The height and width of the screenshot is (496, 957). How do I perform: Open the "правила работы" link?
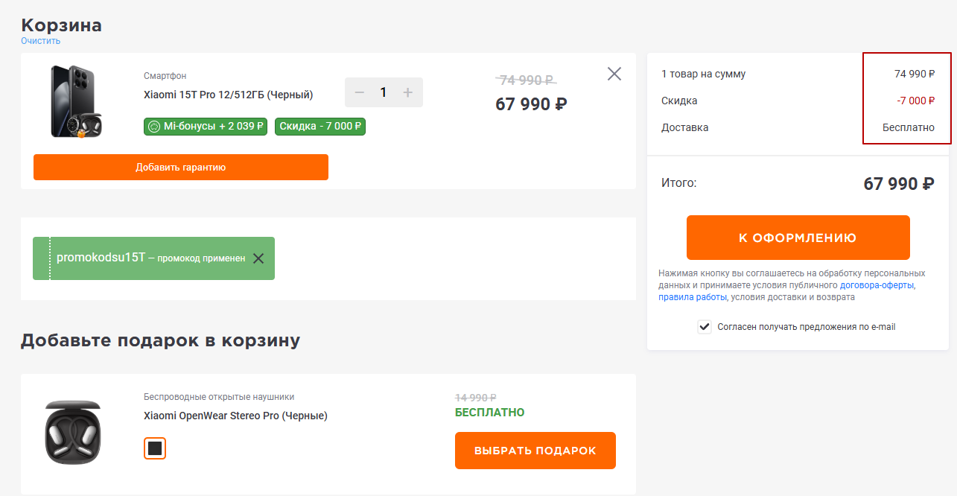pos(692,297)
